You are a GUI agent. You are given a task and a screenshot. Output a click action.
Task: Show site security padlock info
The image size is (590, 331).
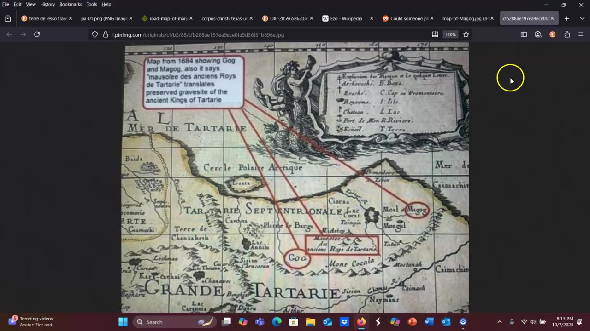click(106, 34)
